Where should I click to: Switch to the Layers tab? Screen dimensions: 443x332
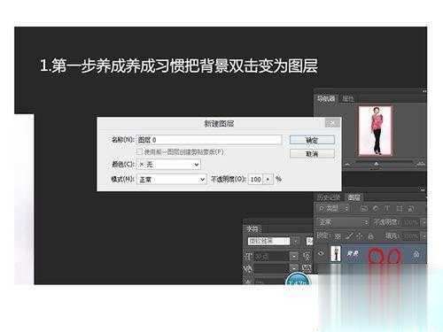pyautogui.click(x=354, y=197)
